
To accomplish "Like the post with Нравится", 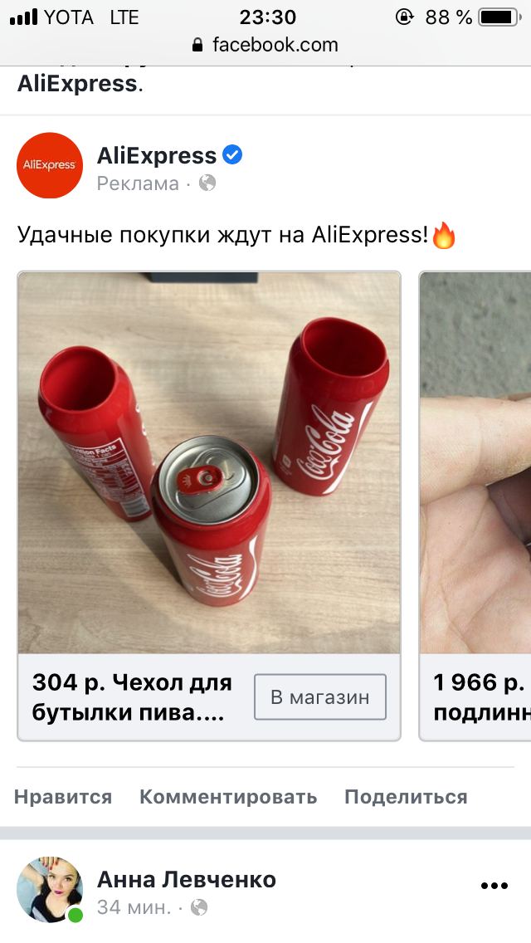I will coord(63,797).
